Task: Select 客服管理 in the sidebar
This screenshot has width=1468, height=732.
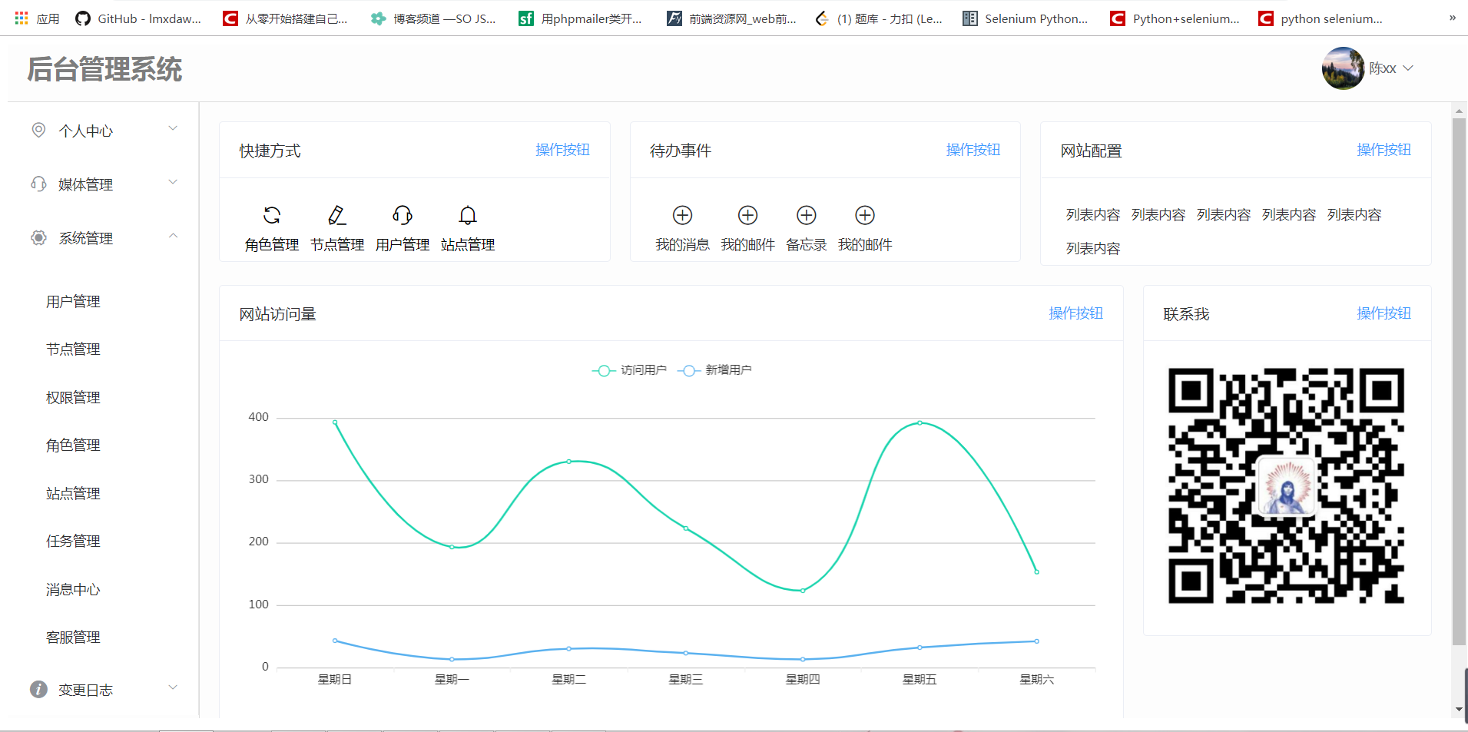Action: (73, 638)
